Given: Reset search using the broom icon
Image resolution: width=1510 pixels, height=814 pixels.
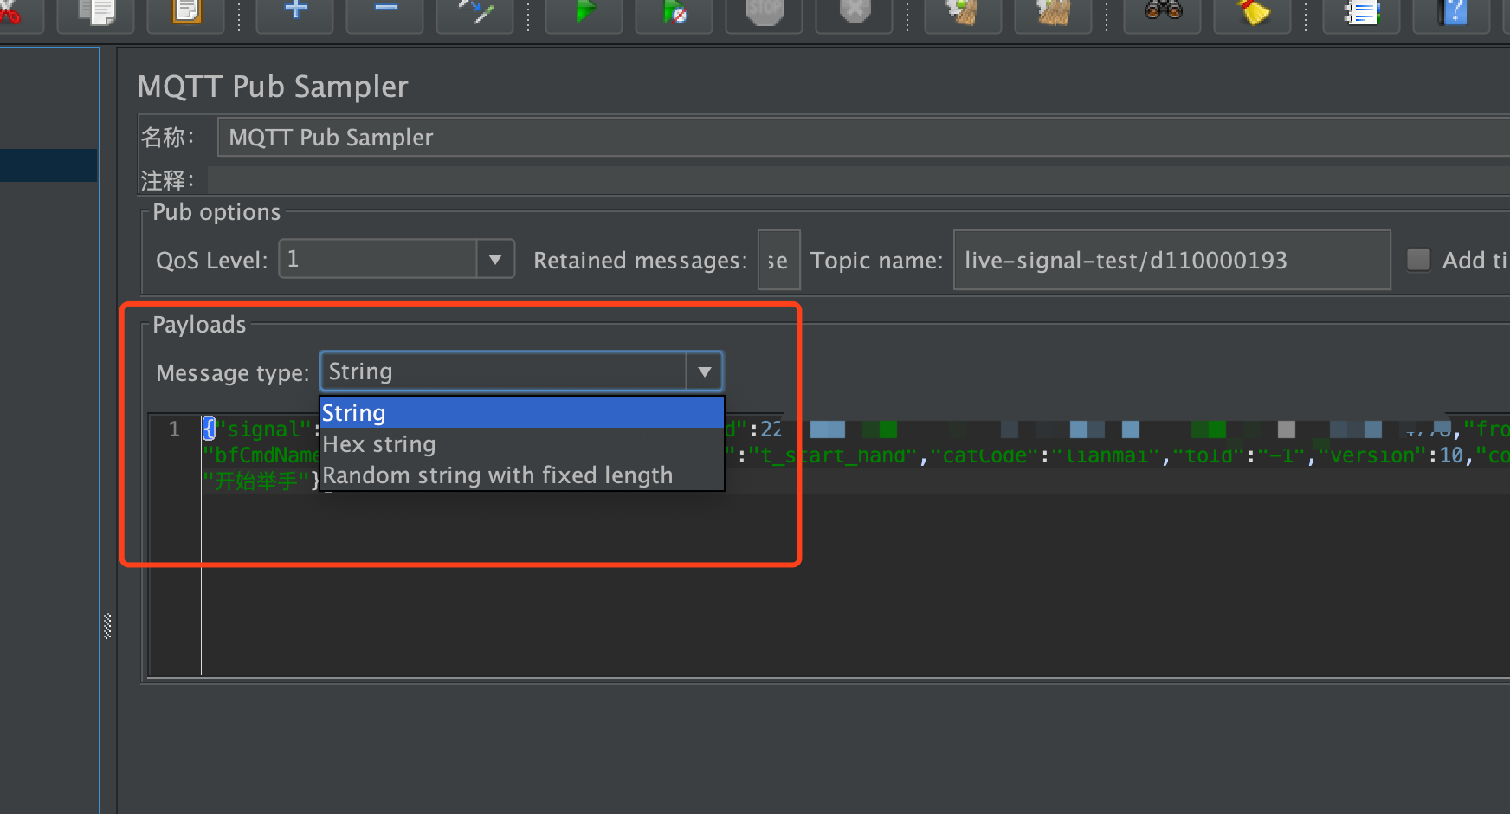Looking at the screenshot, I should (x=1252, y=12).
